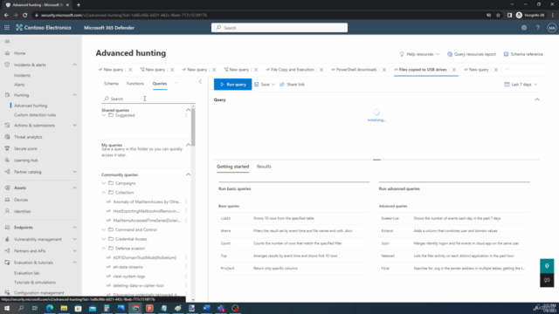The image size is (559, 314).
Task: Open the help question mark icon
Action: click(x=538, y=27)
